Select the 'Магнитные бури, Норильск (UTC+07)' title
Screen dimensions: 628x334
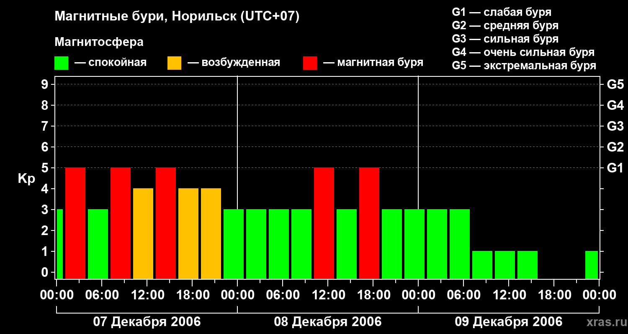[x=177, y=17]
